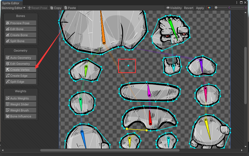Select the Create Edge tool
Viewport: 249px width, 156px height.
coord(20,76)
